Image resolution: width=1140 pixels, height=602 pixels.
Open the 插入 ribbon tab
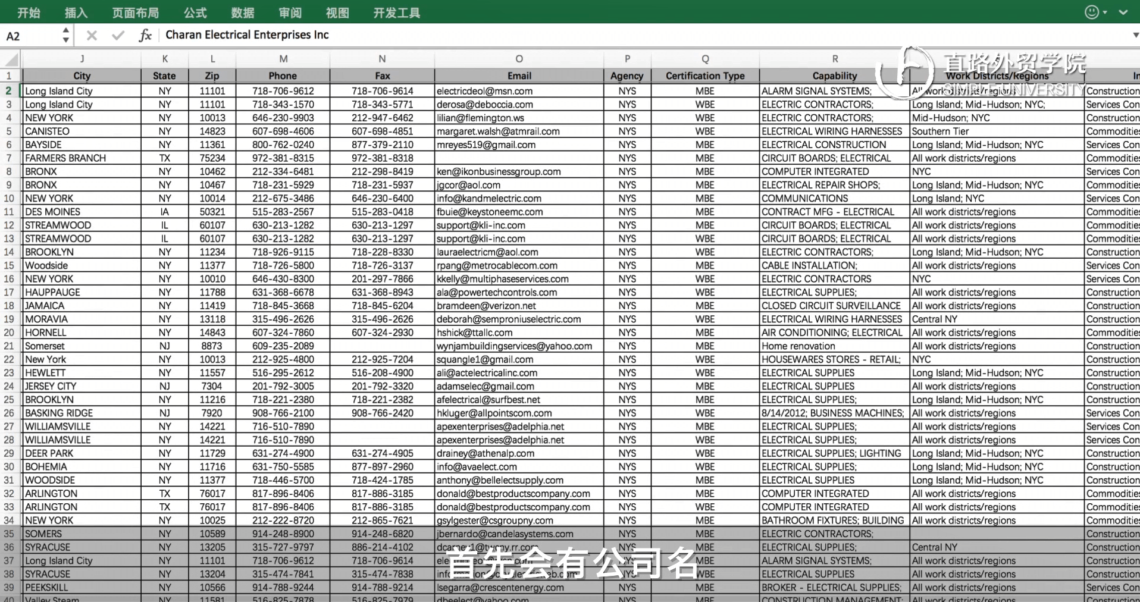pyautogui.click(x=76, y=12)
